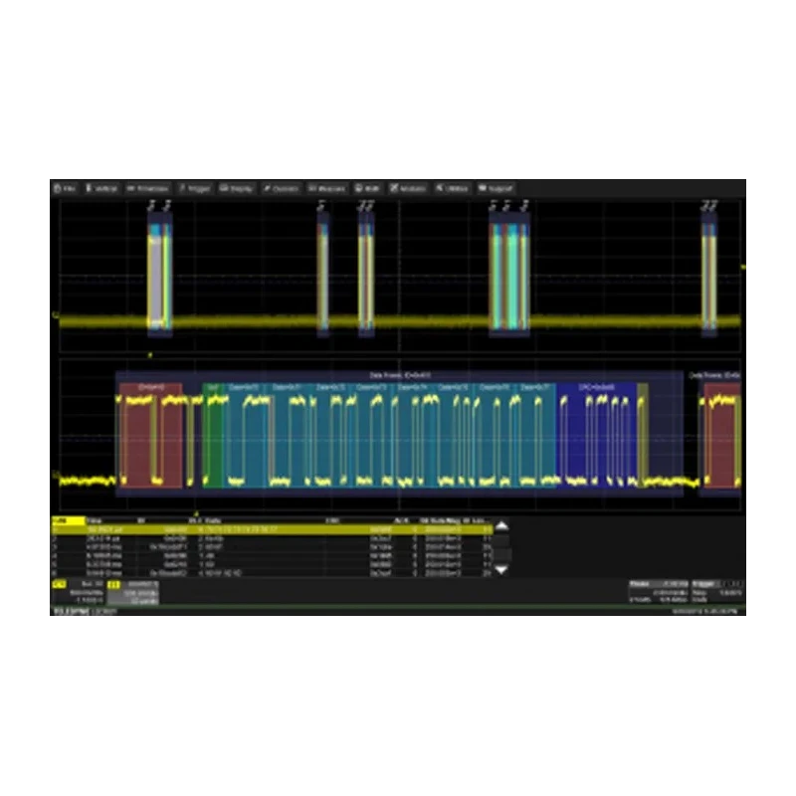Open the Display menu
Image resolution: width=796 pixels, height=796 pixels.
(236, 188)
